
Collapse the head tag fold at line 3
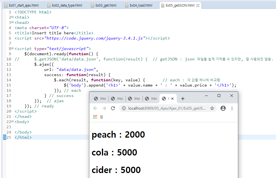(13, 22)
